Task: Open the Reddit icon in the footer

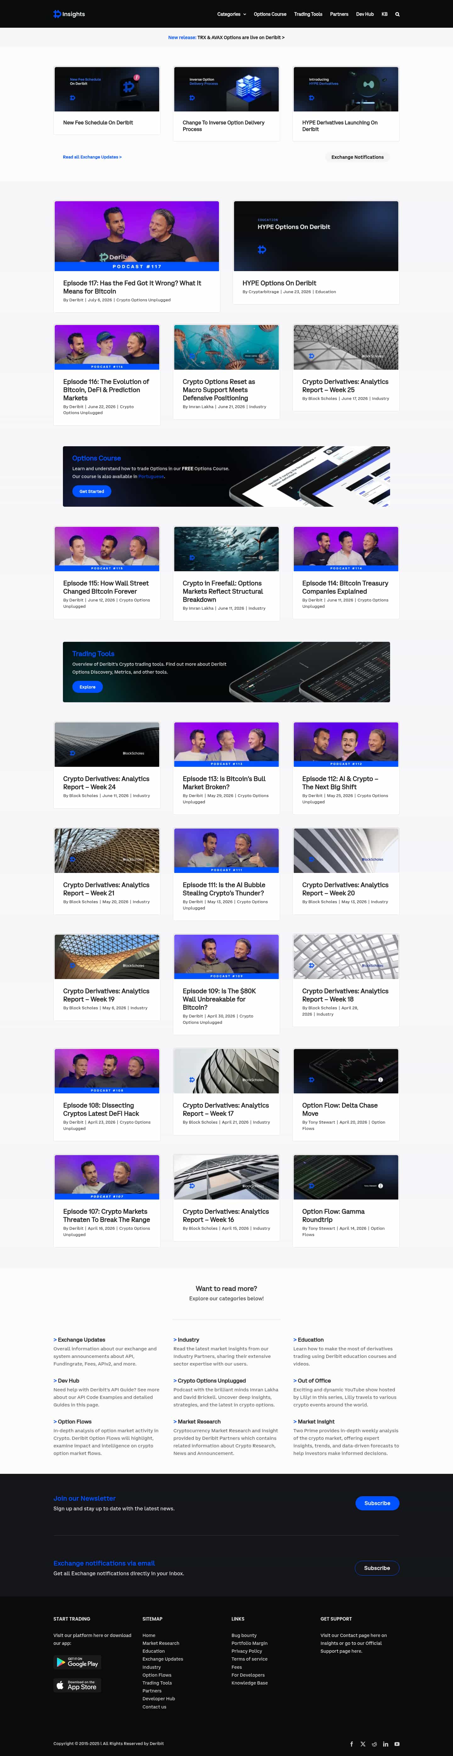Action: click(x=374, y=1744)
